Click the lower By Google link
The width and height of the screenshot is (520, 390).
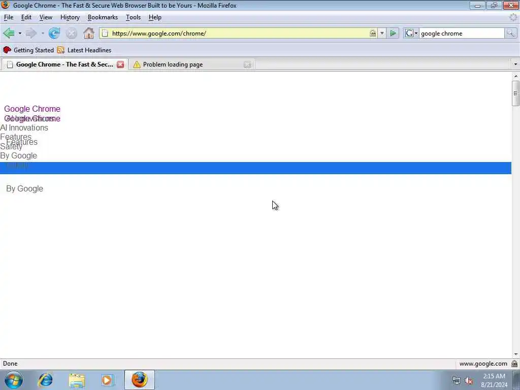(24, 189)
